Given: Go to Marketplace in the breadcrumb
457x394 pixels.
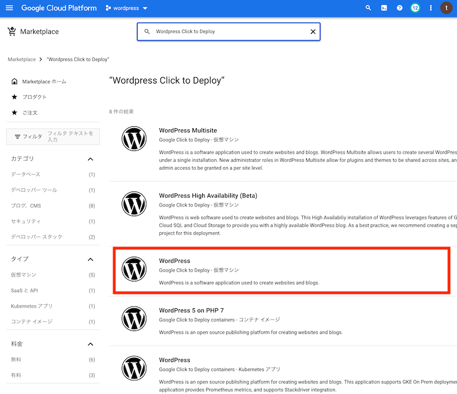Looking at the screenshot, I should pyautogui.click(x=22, y=59).
